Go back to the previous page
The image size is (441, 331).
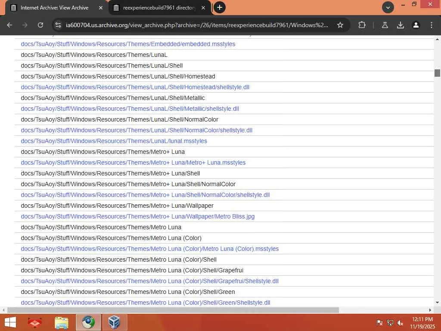pyautogui.click(x=9, y=25)
